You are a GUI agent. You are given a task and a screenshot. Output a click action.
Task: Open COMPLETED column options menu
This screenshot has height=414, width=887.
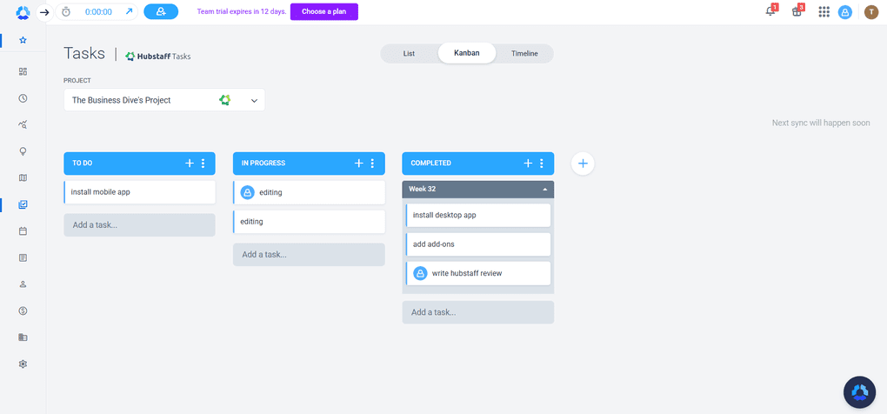coord(542,163)
